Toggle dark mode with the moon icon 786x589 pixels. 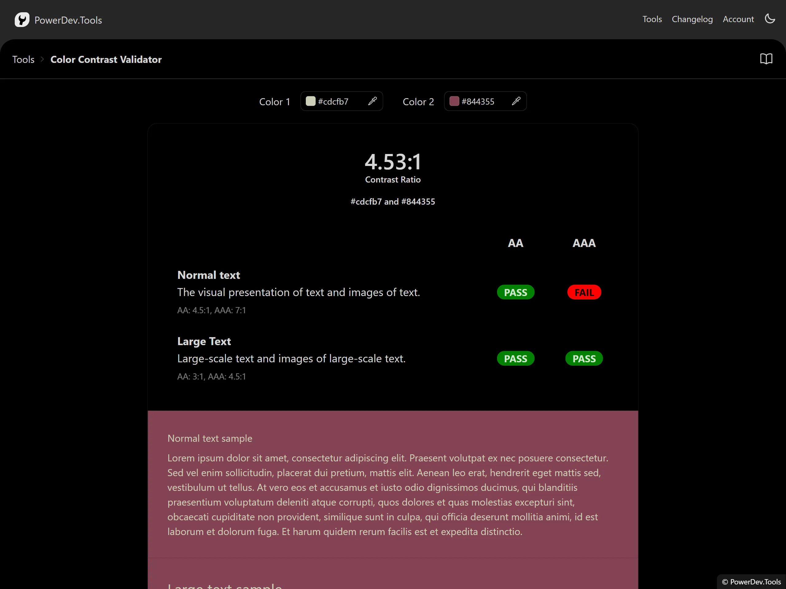click(x=770, y=19)
